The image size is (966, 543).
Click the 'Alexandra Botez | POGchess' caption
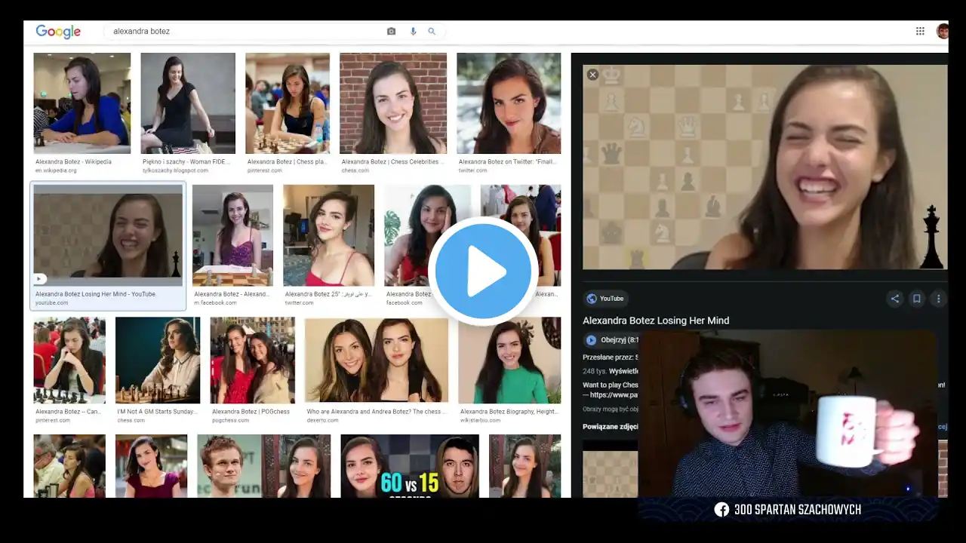click(251, 412)
